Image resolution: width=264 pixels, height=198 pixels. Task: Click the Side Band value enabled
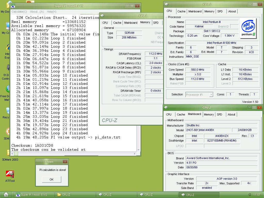coord(207,188)
